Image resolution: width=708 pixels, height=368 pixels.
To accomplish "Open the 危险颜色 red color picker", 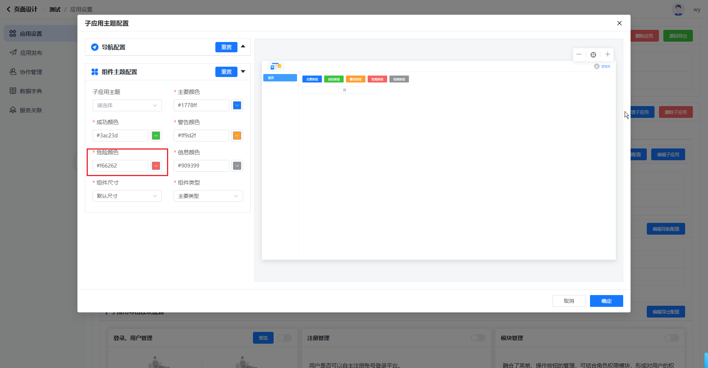I will [156, 166].
